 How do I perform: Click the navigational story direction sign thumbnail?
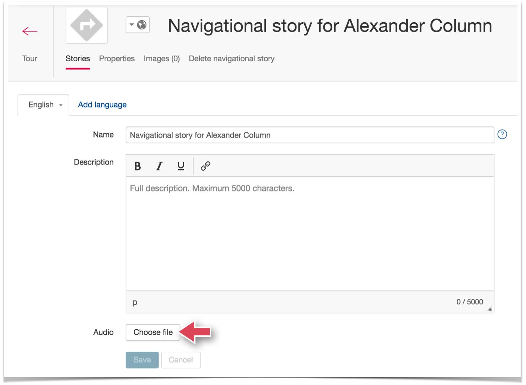point(86,25)
